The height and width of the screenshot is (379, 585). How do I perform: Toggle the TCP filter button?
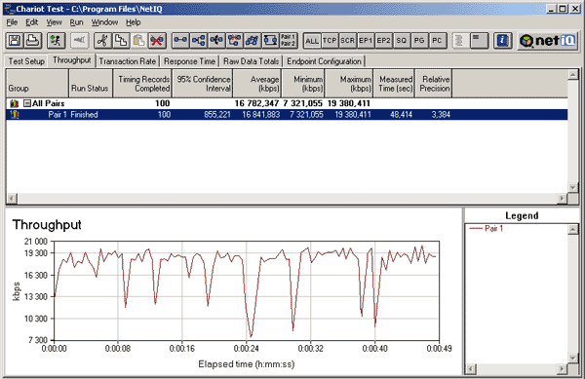tap(330, 41)
